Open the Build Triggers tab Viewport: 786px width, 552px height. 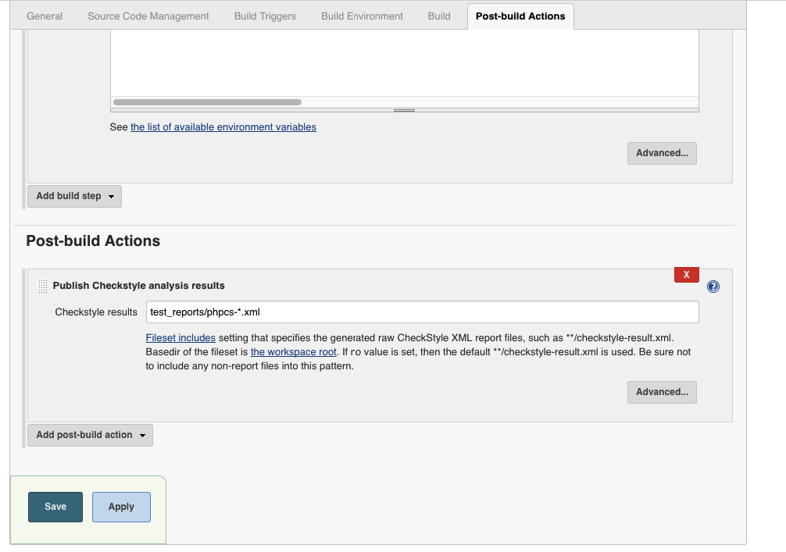265,16
